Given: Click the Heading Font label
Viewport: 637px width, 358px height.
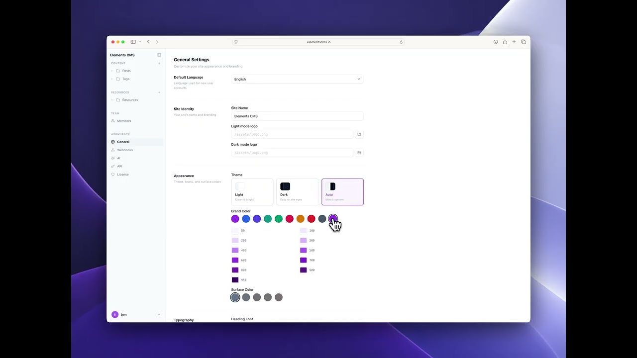Looking at the screenshot, I should [x=242, y=319].
